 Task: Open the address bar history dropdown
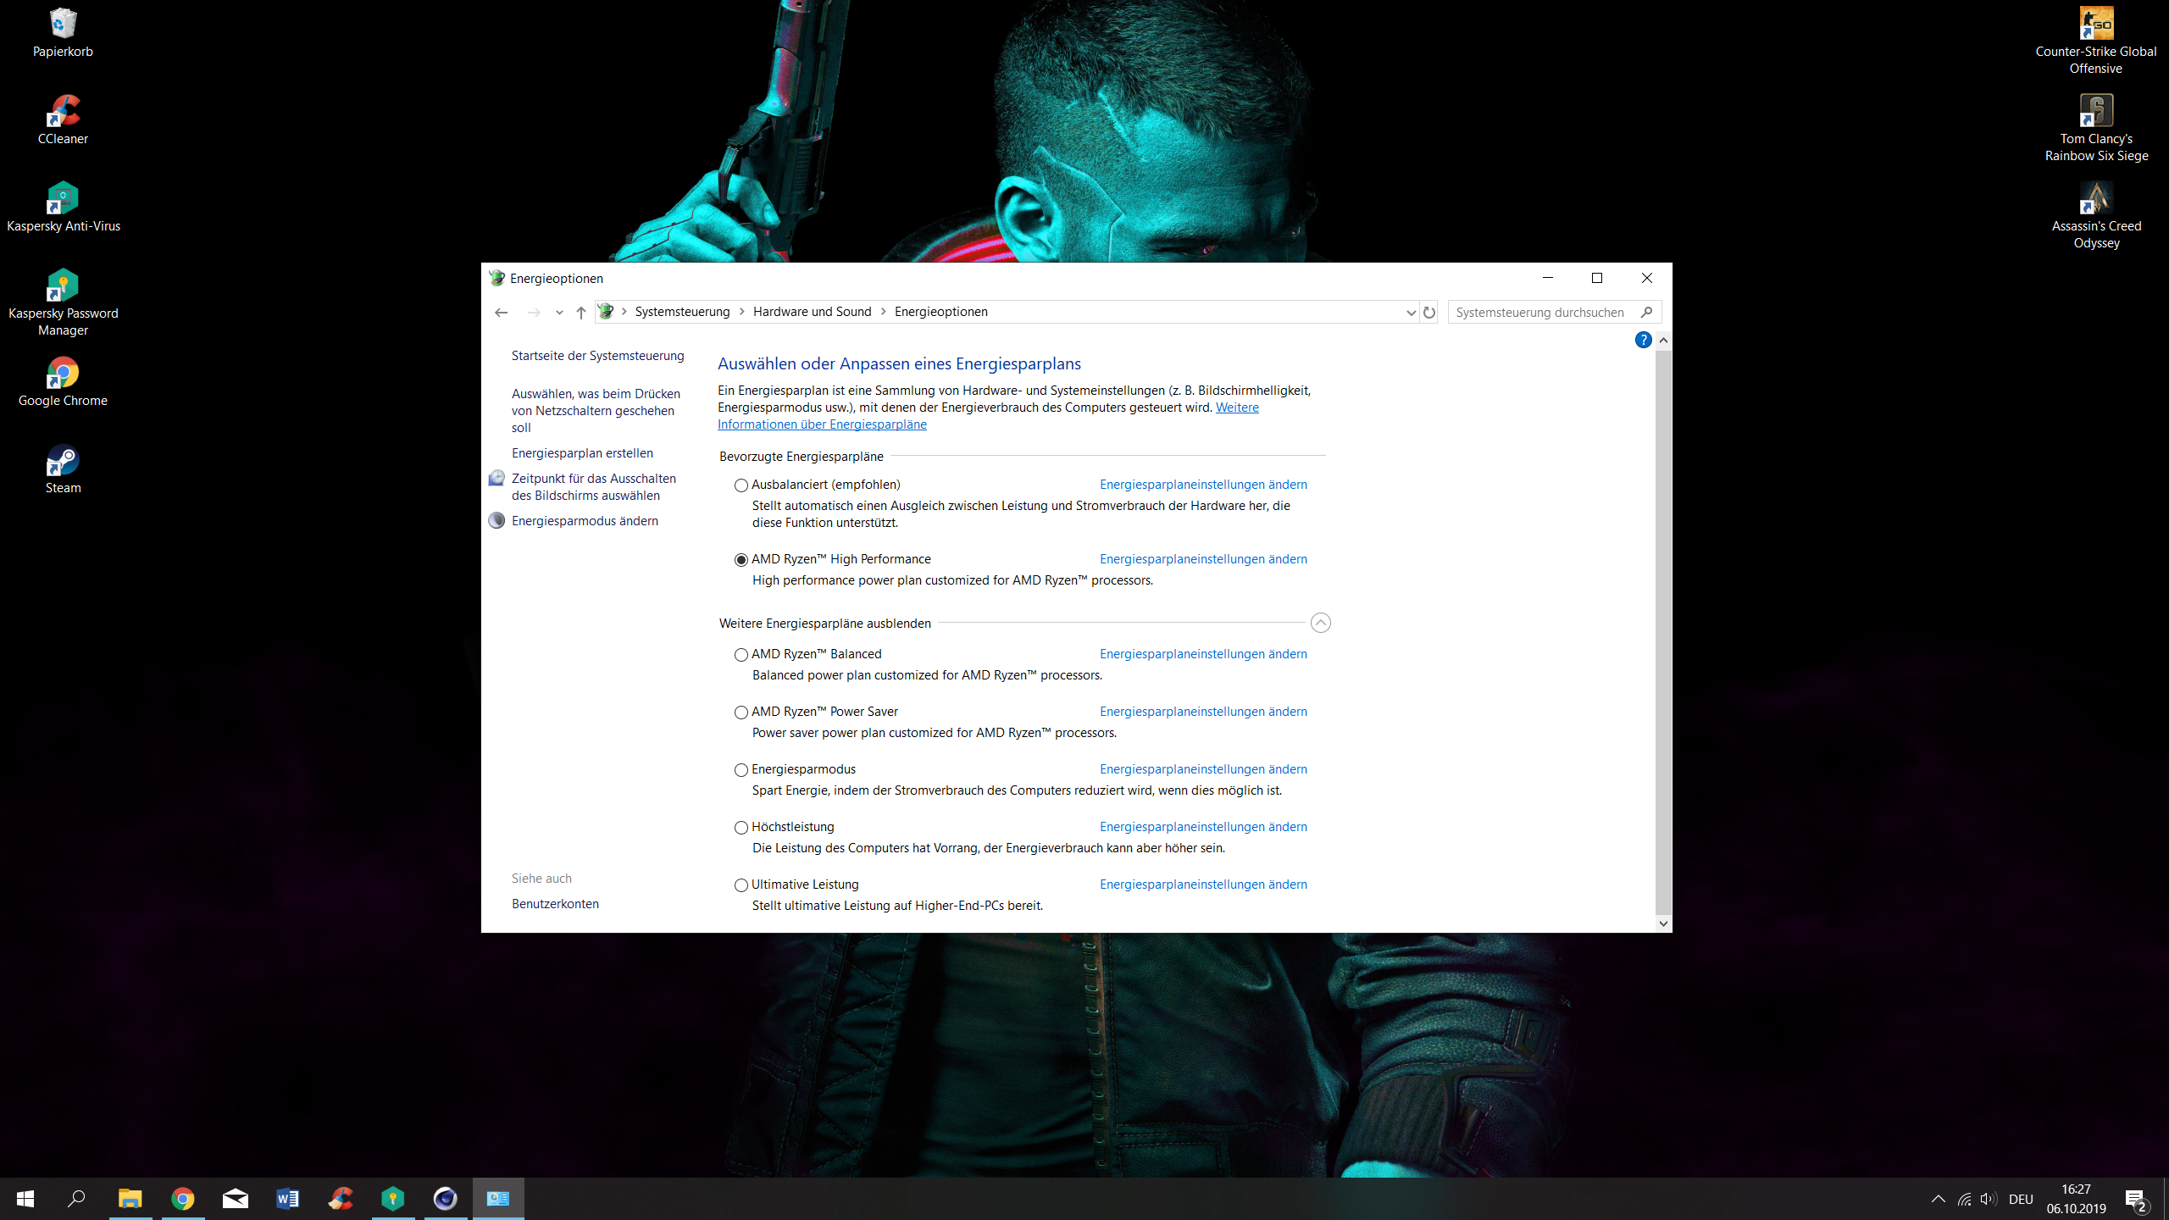(x=1411, y=313)
